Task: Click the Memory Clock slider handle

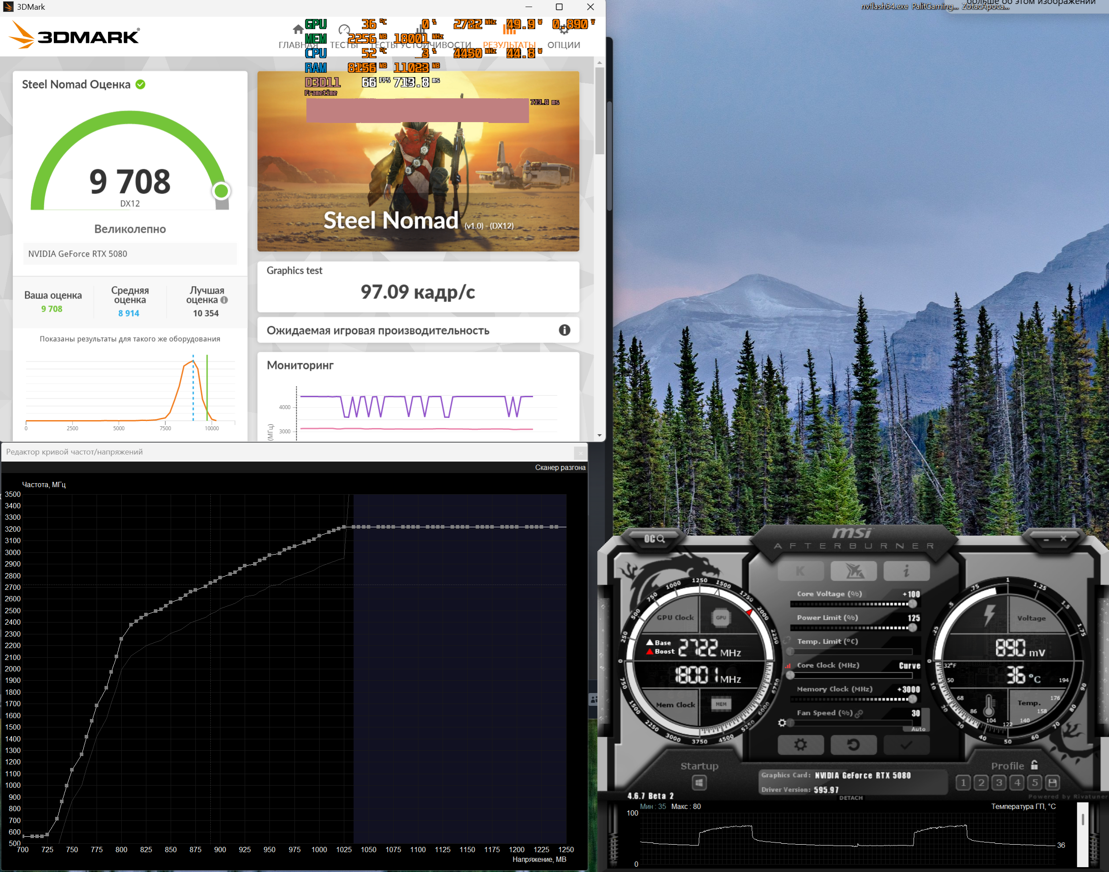Action: [912, 699]
